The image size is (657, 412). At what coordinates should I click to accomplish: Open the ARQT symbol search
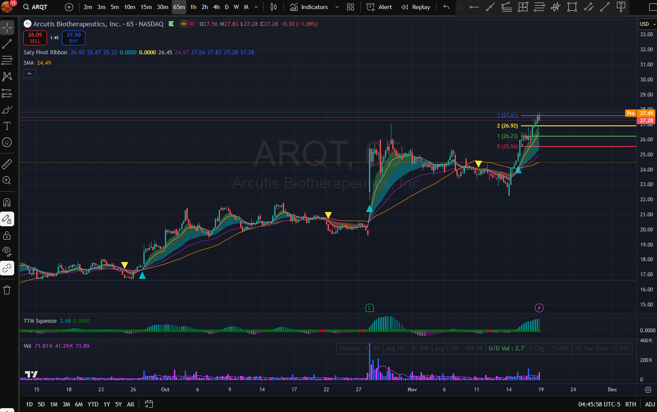point(35,7)
